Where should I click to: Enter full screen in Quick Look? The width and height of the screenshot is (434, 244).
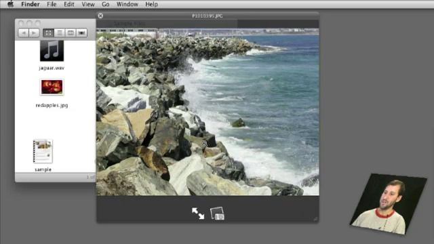click(x=198, y=213)
